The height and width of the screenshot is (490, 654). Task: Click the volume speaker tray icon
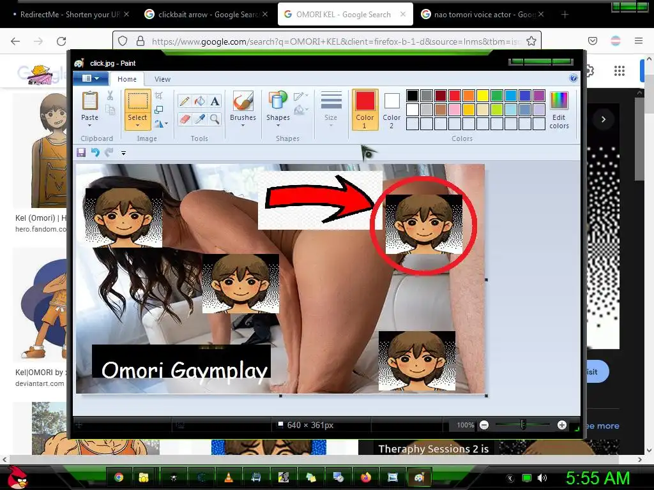[x=542, y=478]
